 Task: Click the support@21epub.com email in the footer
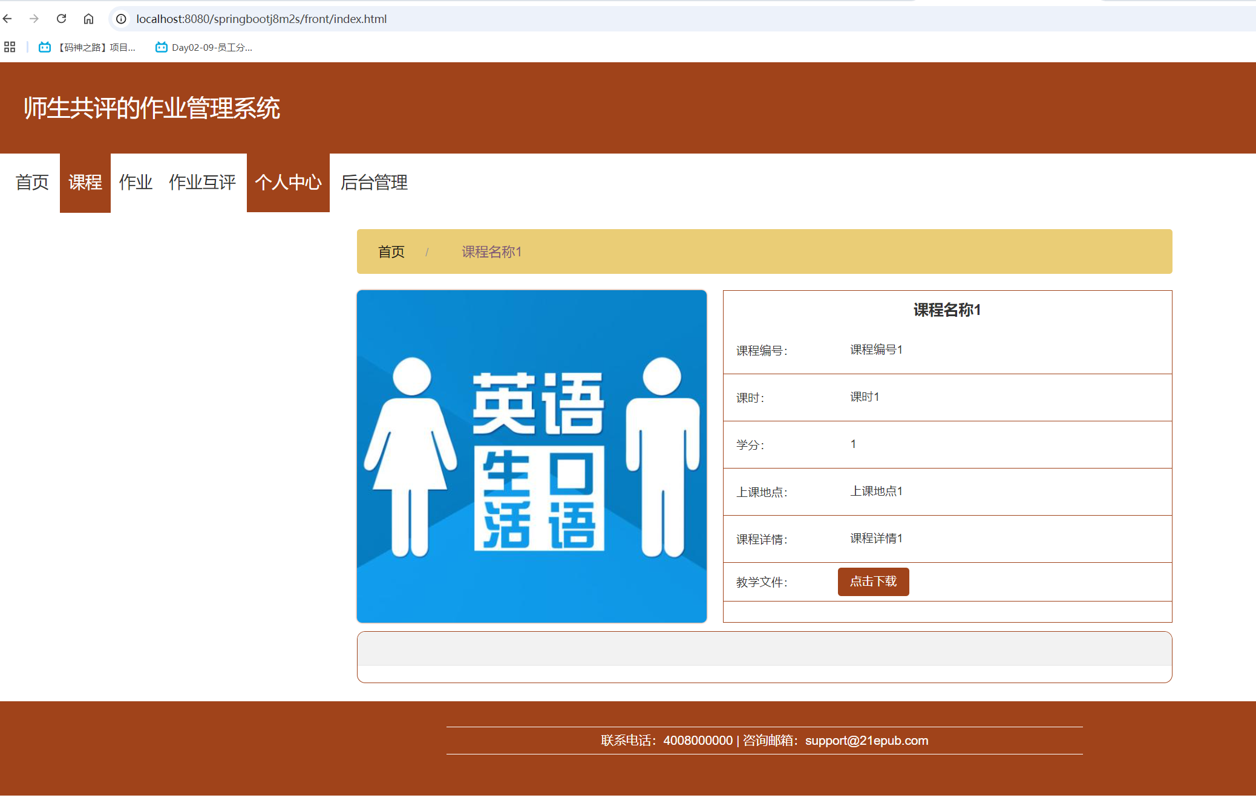(x=866, y=740)
